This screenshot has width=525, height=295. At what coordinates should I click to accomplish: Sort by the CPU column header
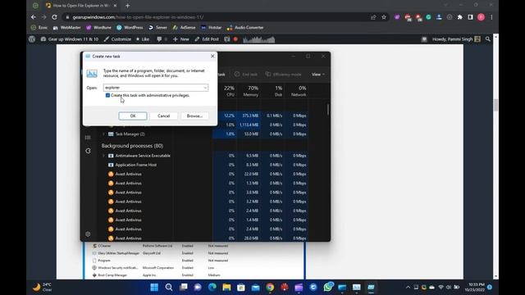click(x=230, y=91)
